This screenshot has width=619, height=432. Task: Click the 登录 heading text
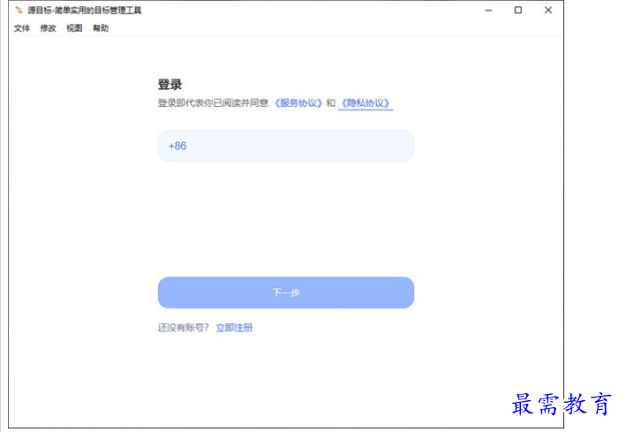pos(170,85)
